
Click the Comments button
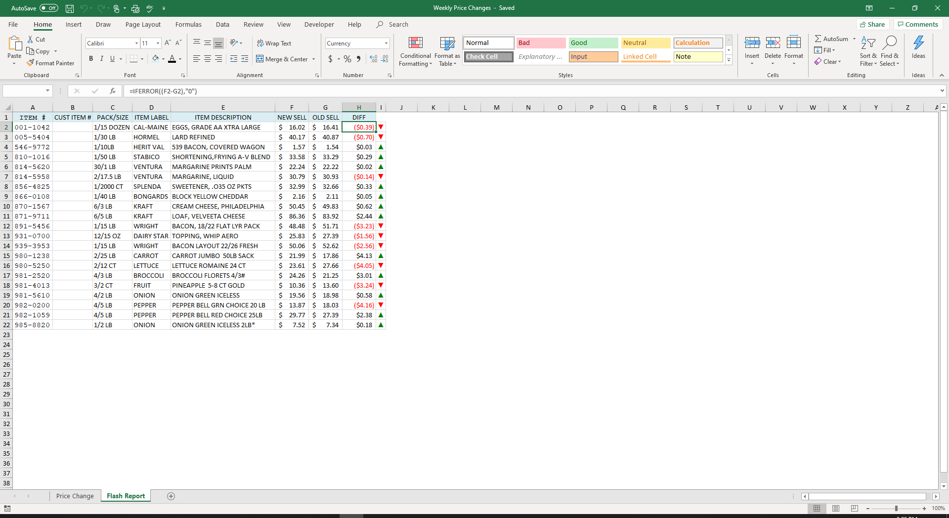tap(918, 24)
